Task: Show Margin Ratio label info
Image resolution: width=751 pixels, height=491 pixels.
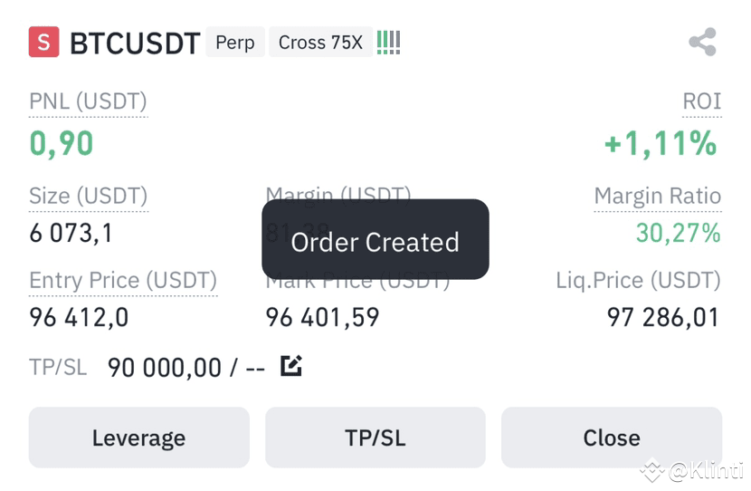Action: point(658,196)
